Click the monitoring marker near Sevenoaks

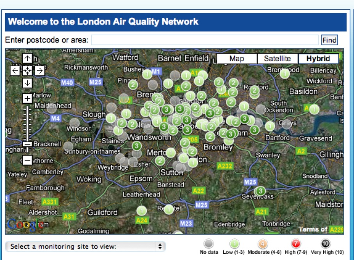coord(260,191)
